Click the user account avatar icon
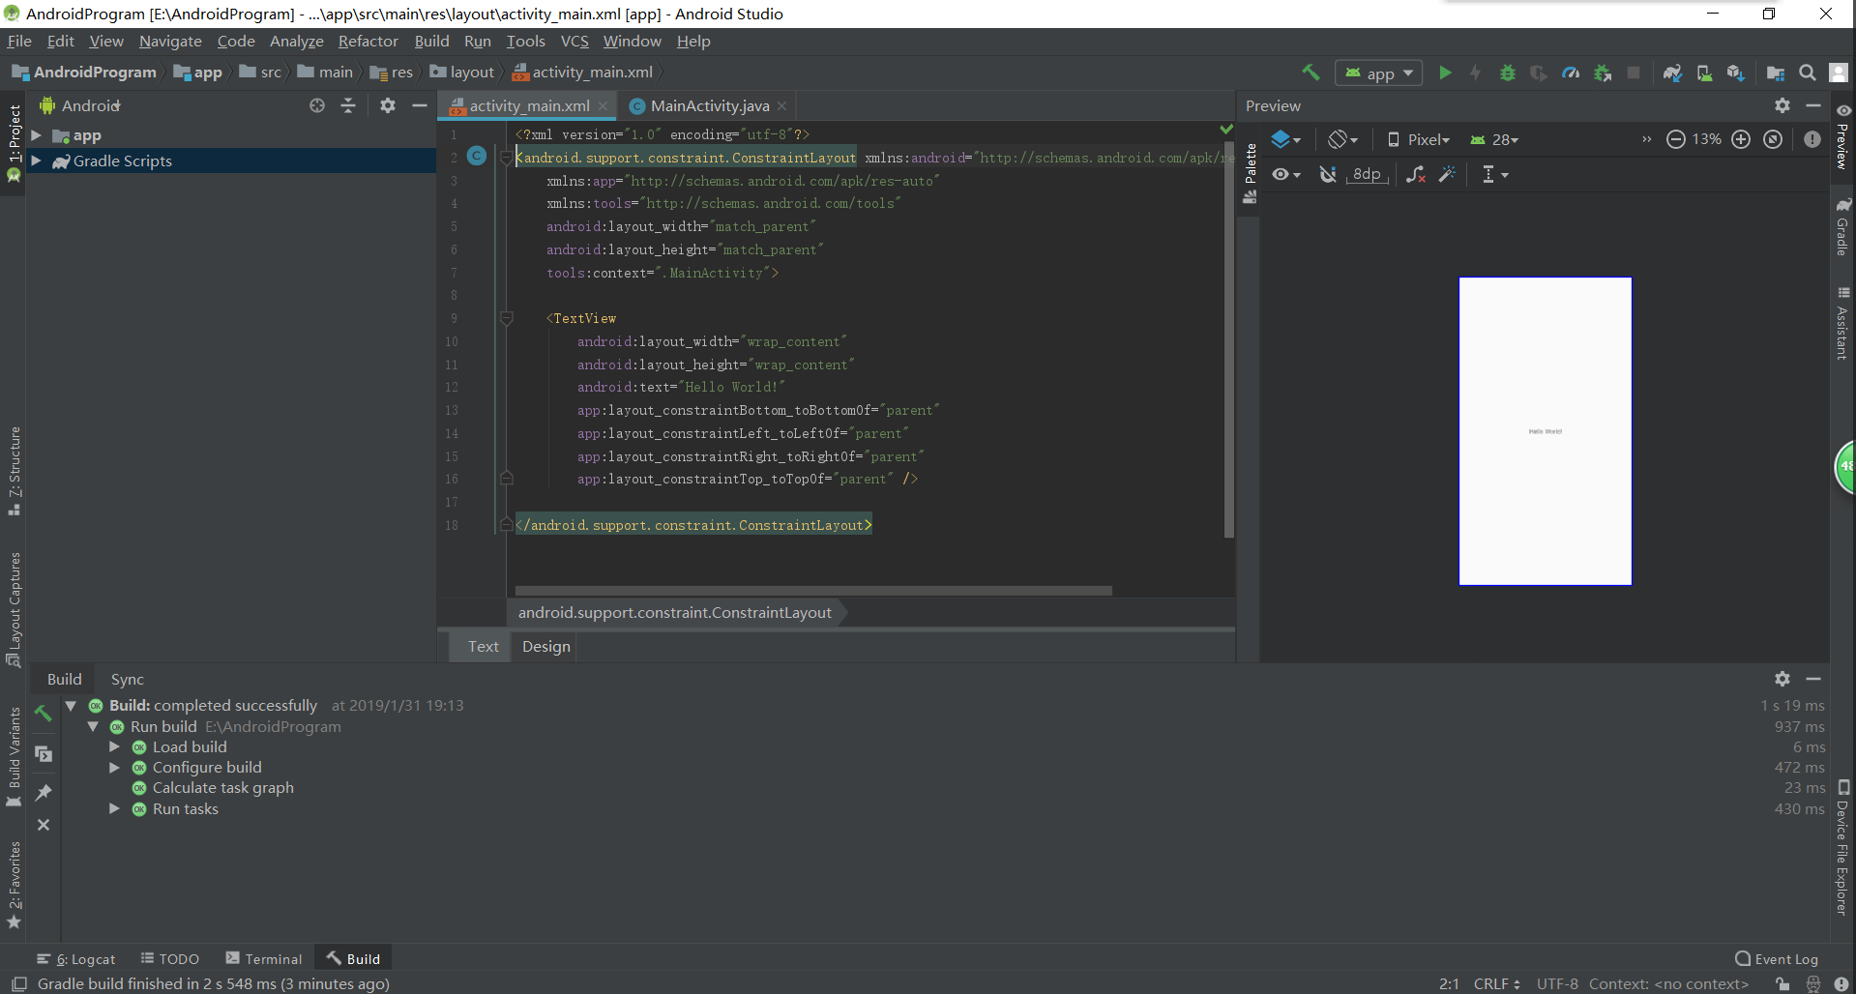Screen dimensions: 1856x994 click(x=1839, y=73)
